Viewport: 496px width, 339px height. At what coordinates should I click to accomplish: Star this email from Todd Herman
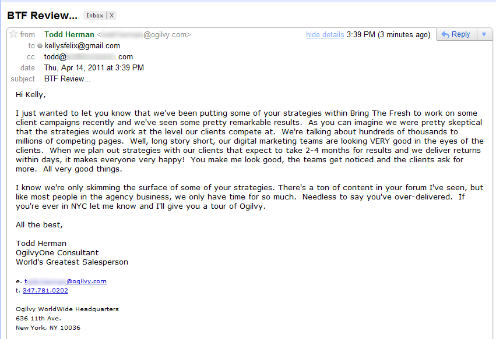[x=13, y=35]
